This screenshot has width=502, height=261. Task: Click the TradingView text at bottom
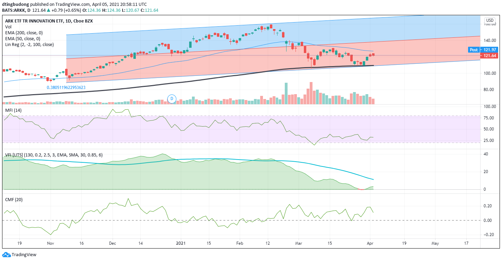(24, 255)
